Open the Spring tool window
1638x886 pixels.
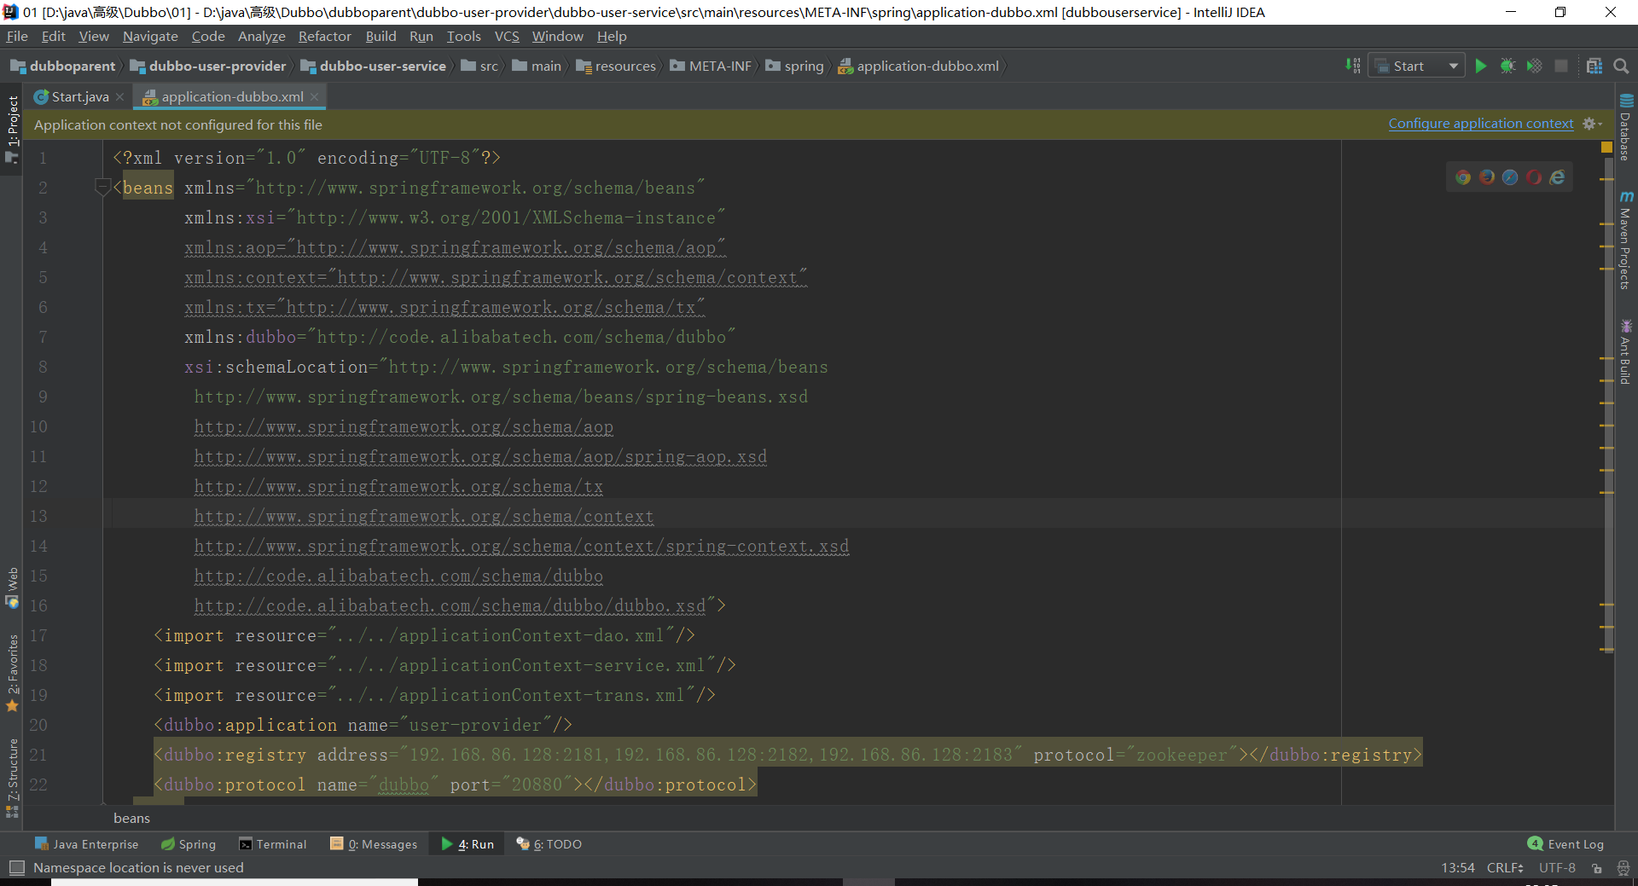tap(189, 844)
